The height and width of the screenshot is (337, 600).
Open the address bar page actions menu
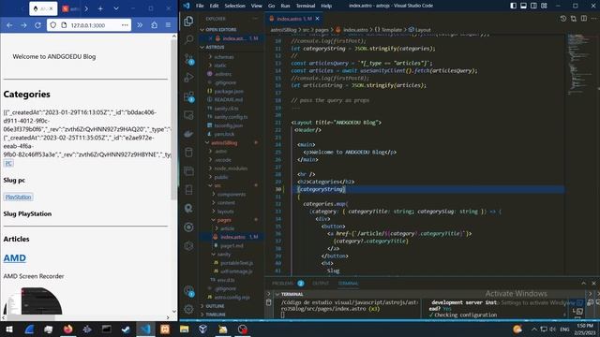tap(125, 25)
